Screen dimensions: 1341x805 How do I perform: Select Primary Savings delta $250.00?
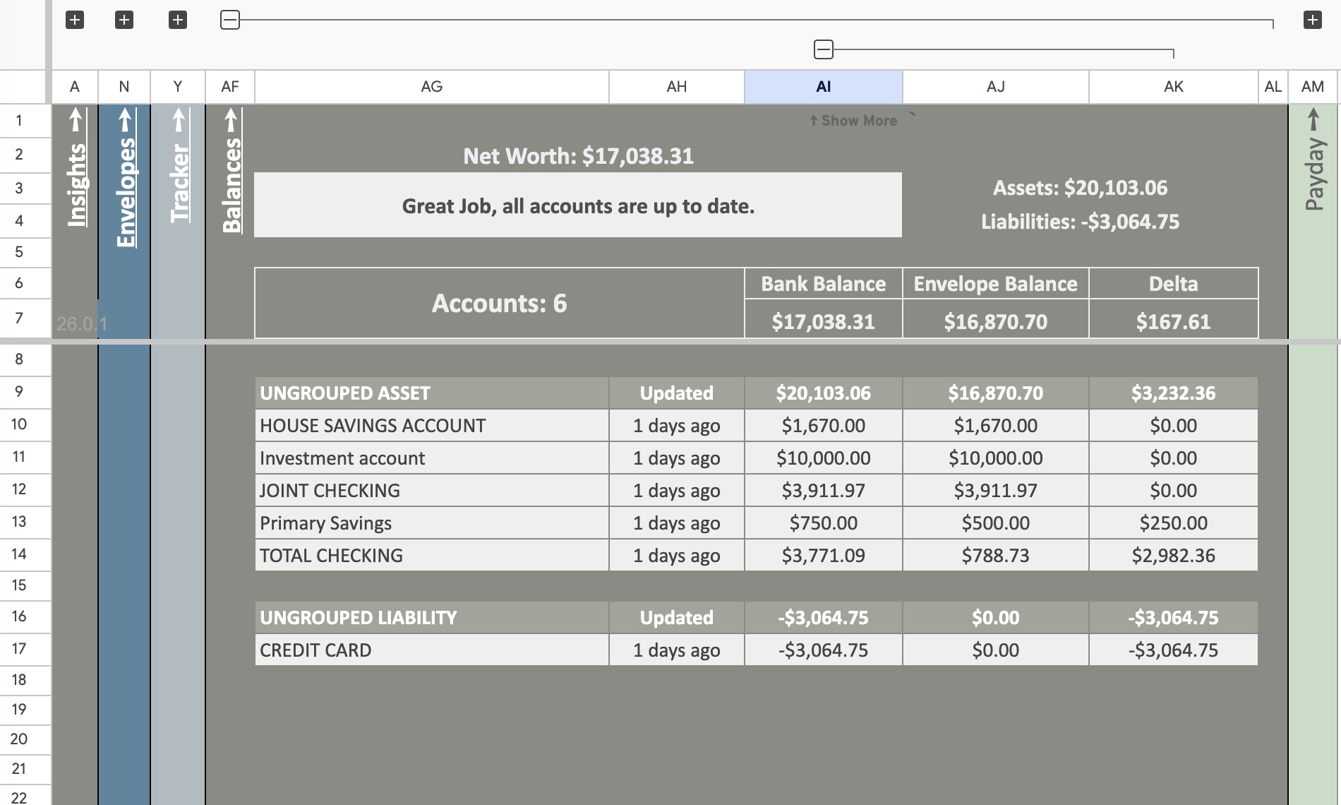pos(1174,523)
